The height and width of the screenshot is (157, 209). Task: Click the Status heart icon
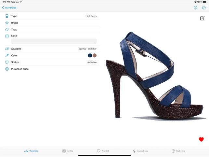pyautogui.click(x=7, y=62)
